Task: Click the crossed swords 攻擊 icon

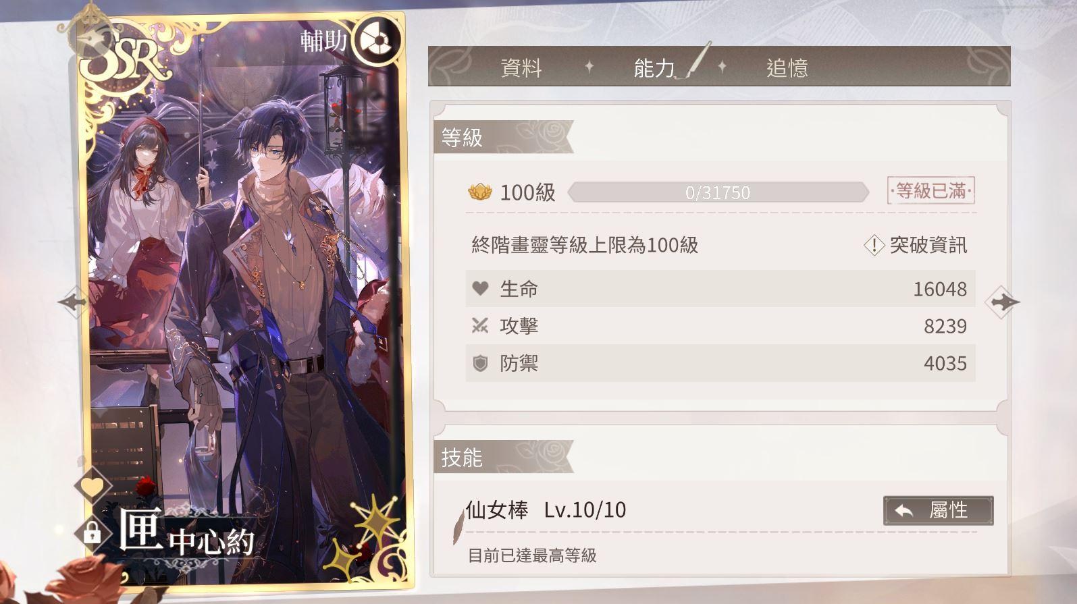Action: pos(480,326)
